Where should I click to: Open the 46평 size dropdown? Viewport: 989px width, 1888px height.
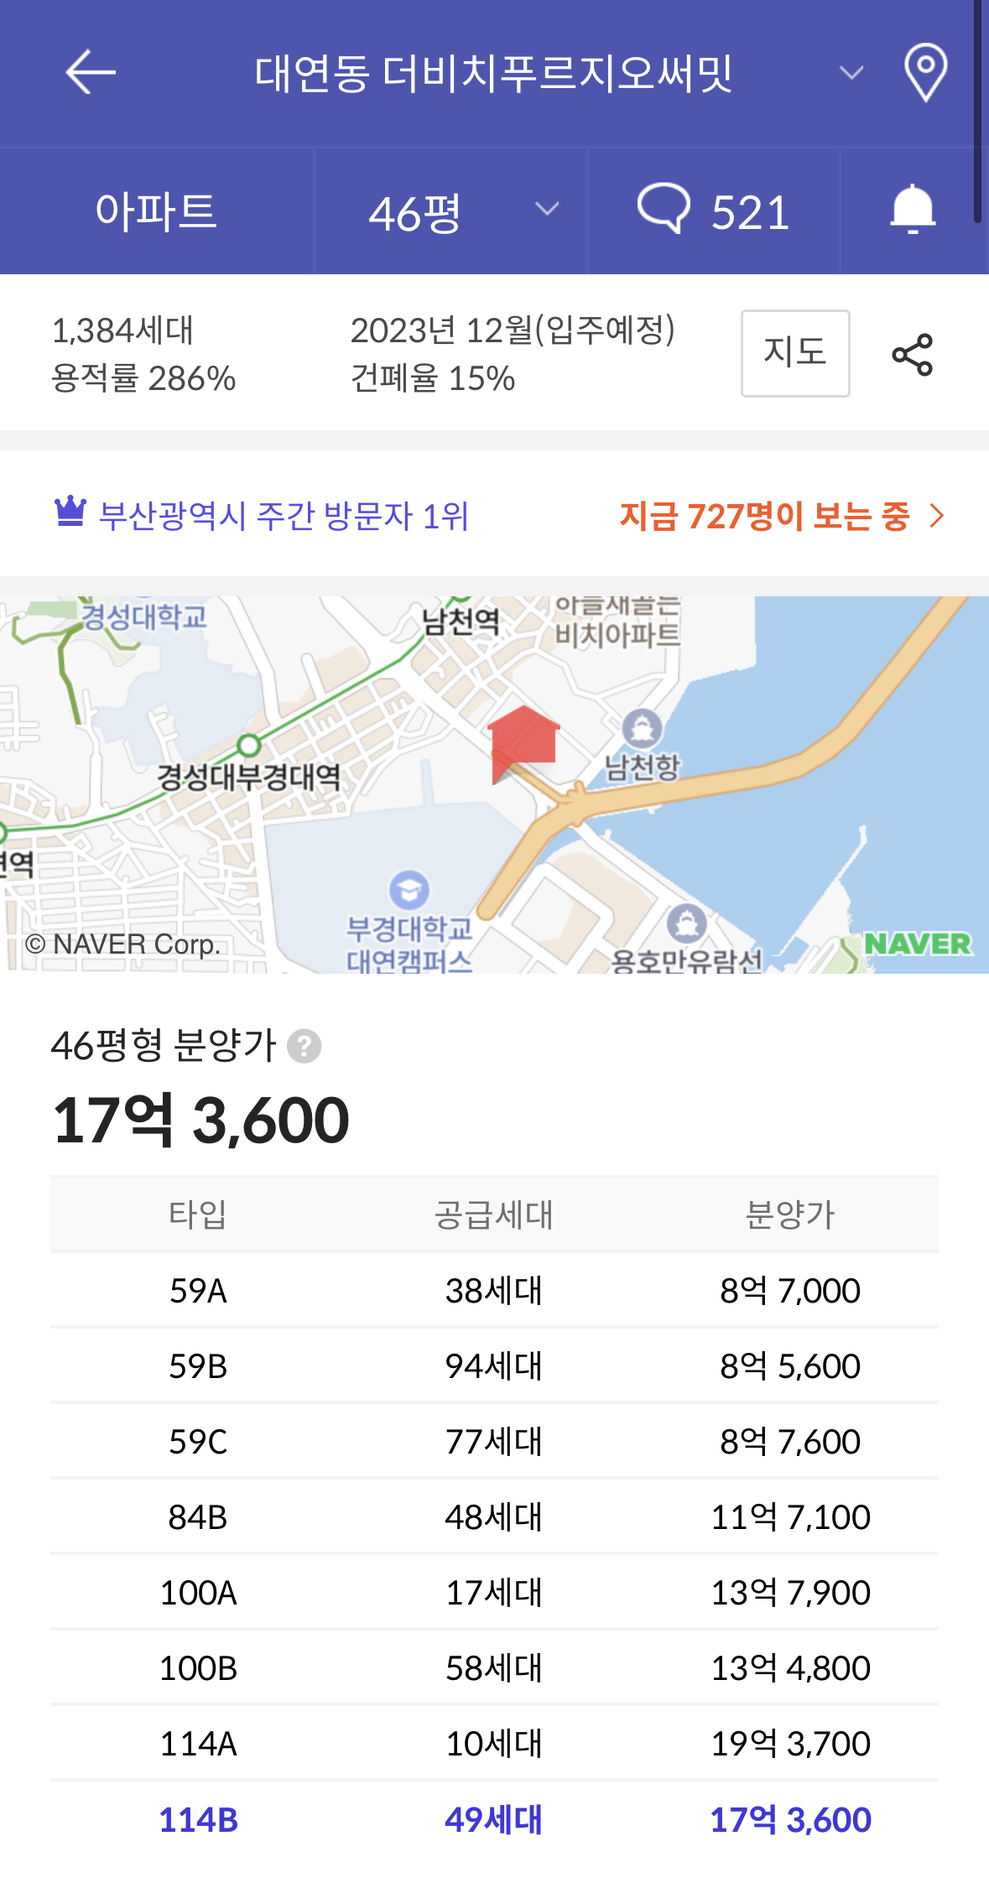point(461,211)
